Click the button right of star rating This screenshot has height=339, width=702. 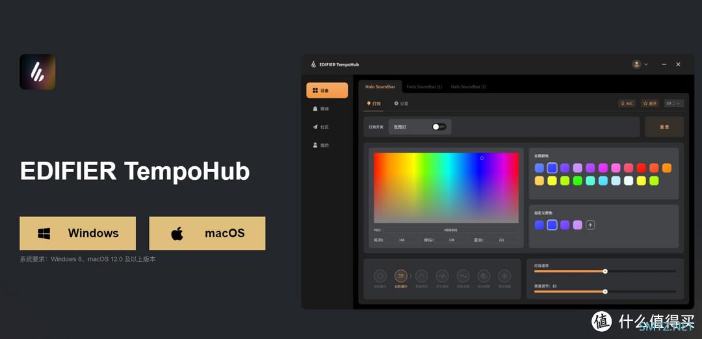[674, 103]
